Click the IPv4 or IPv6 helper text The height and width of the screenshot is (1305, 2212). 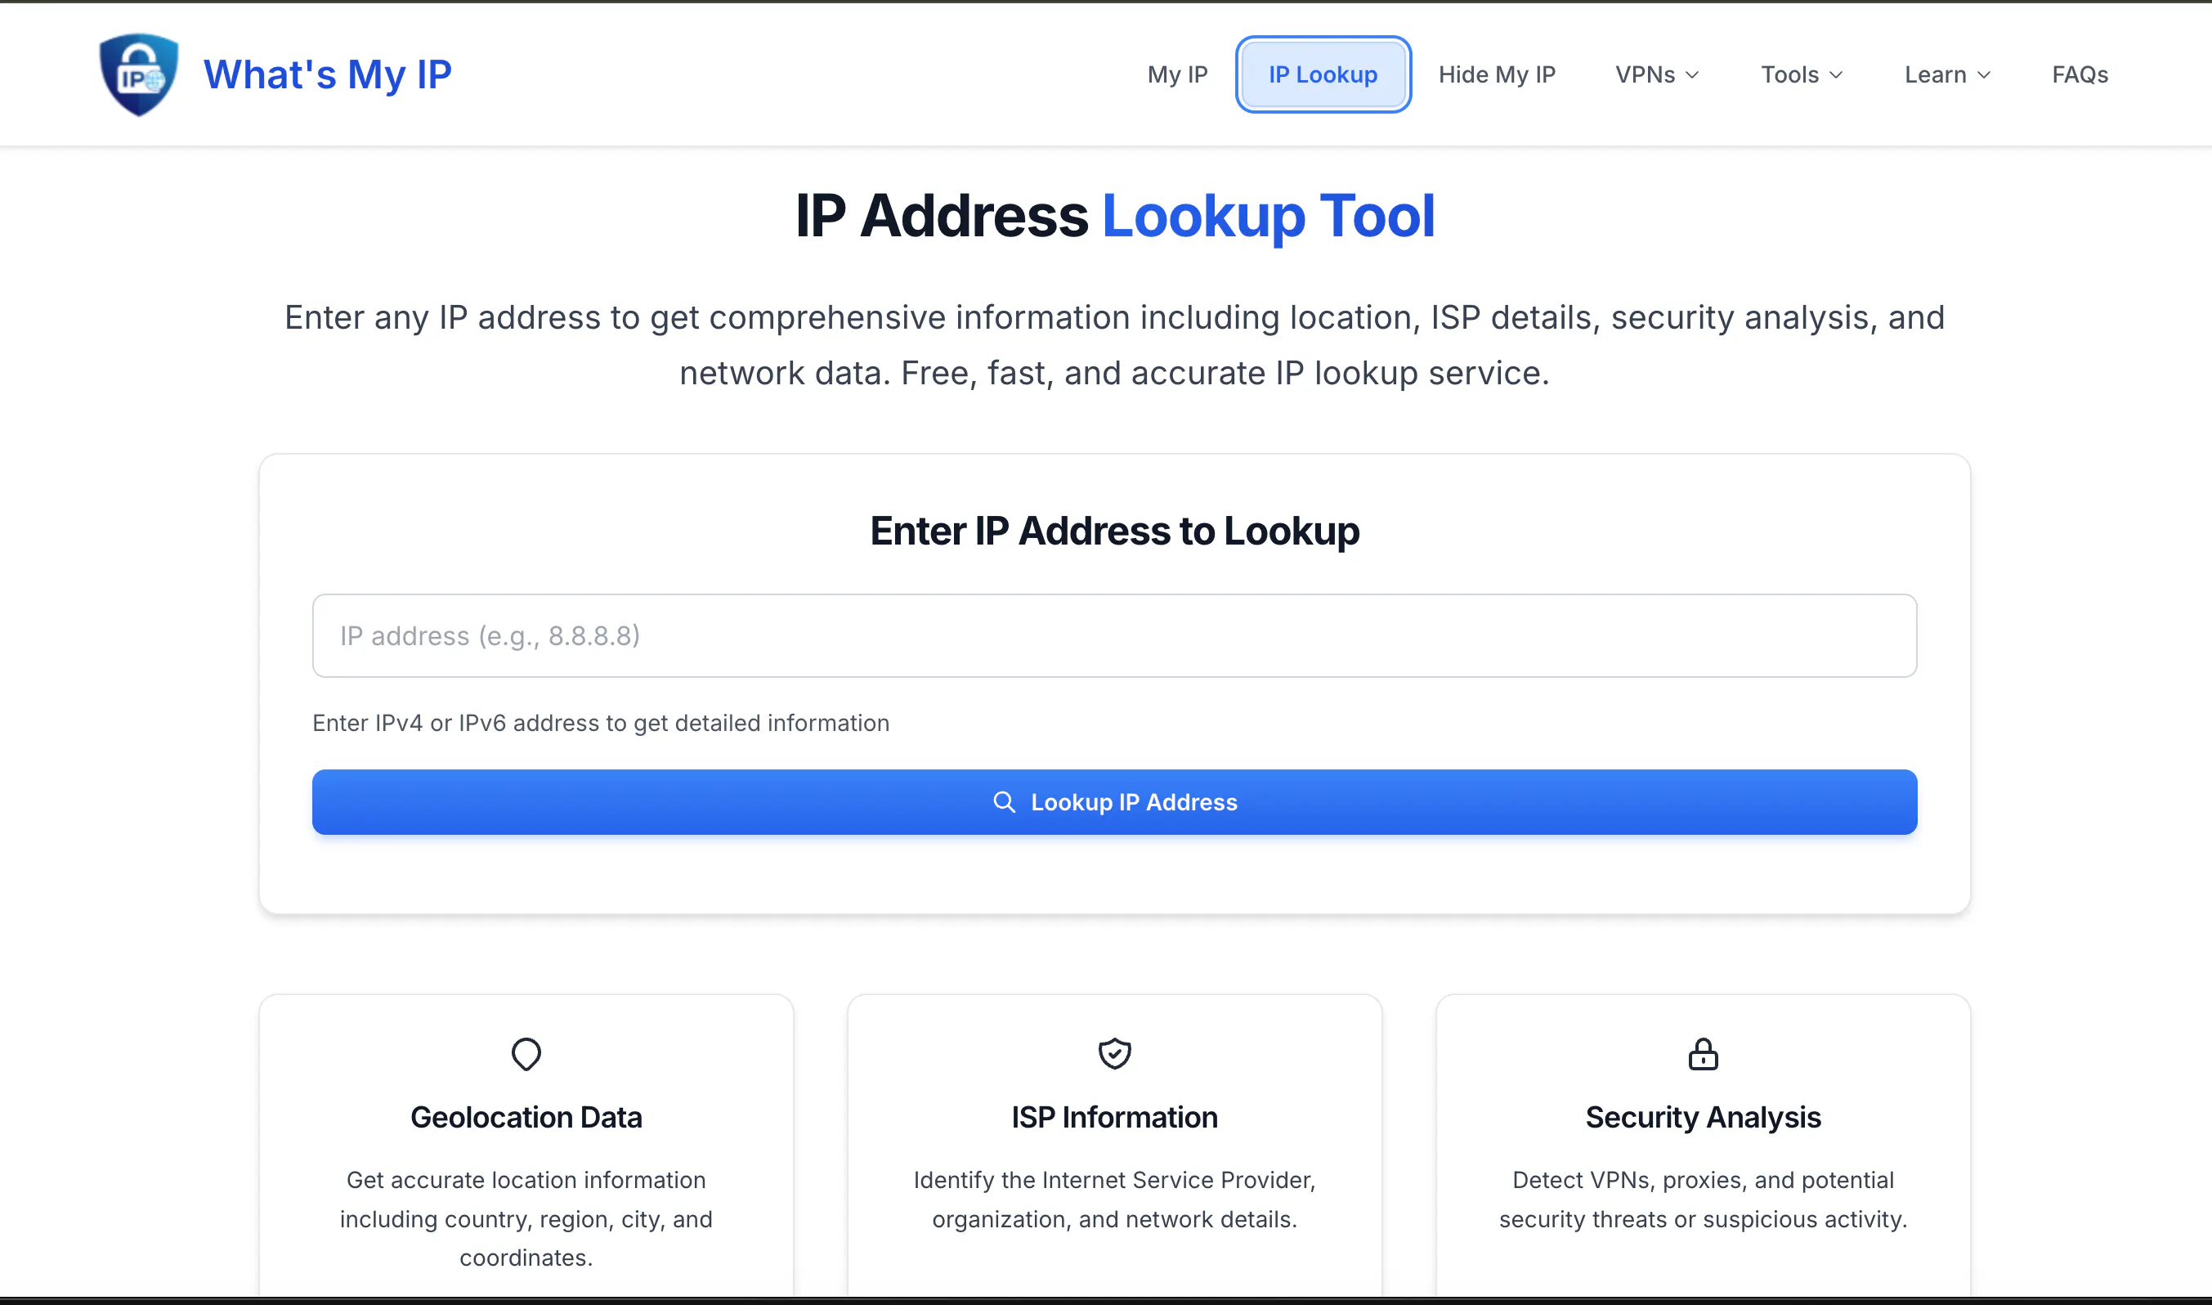tap(601, 723)
